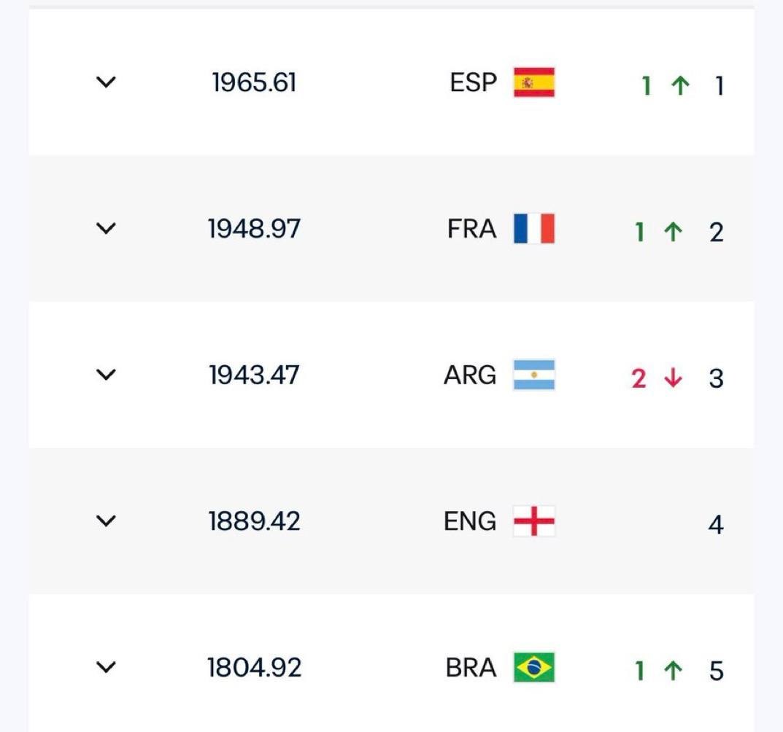
Task: Open the FRA team label
Action: point(472,228)
